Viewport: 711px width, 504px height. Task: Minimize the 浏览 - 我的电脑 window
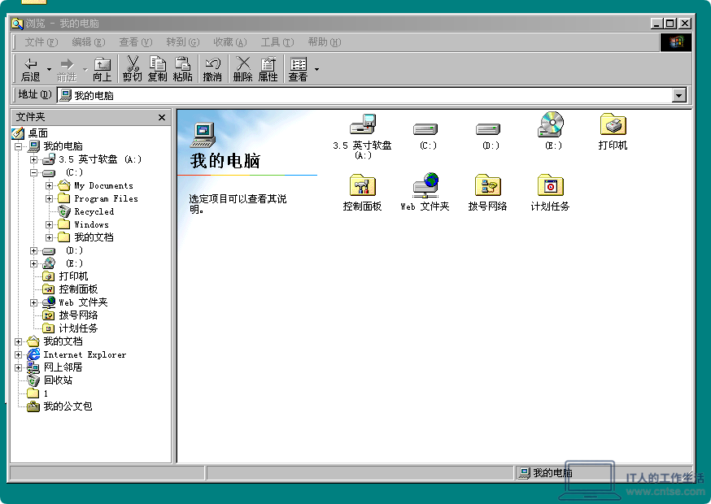pos(657,23)
